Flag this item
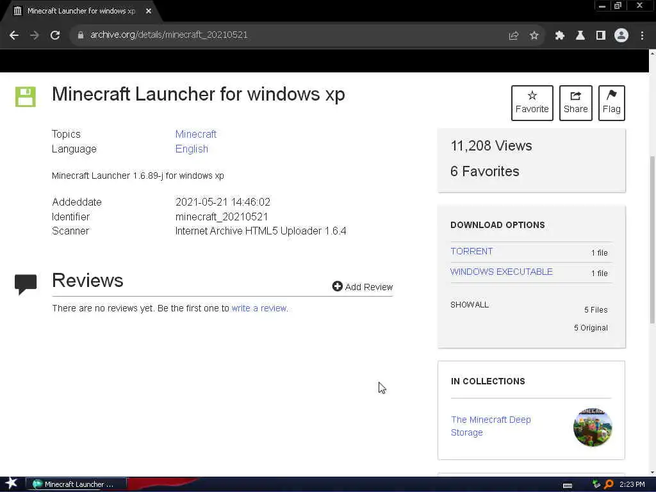Image resolution: width=656 pixels, height=492 pixels. 612,103
